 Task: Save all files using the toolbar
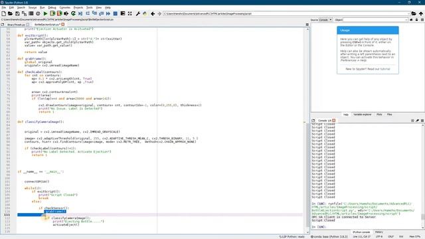[x=24, y=13]
